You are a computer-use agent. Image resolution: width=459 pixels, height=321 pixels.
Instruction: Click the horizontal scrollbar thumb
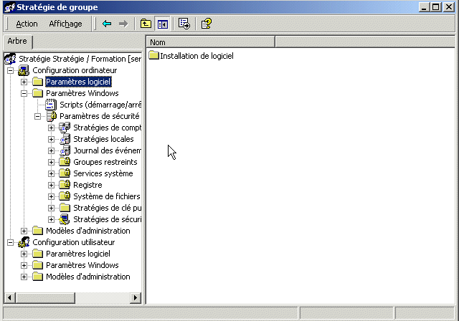pyautogui.click(x=45, y=298)
